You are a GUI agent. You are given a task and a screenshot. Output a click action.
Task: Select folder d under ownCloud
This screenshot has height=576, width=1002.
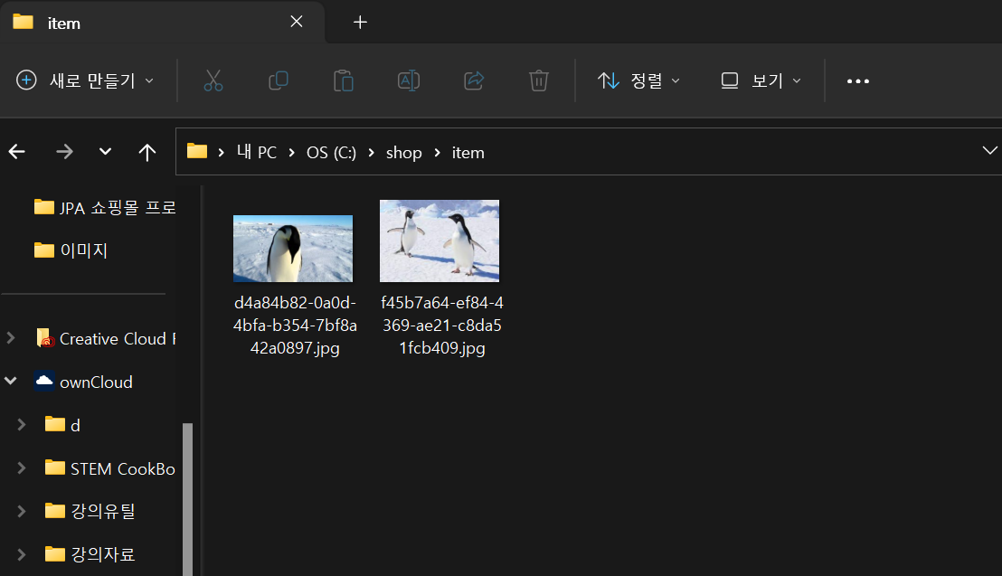point(62,424)
